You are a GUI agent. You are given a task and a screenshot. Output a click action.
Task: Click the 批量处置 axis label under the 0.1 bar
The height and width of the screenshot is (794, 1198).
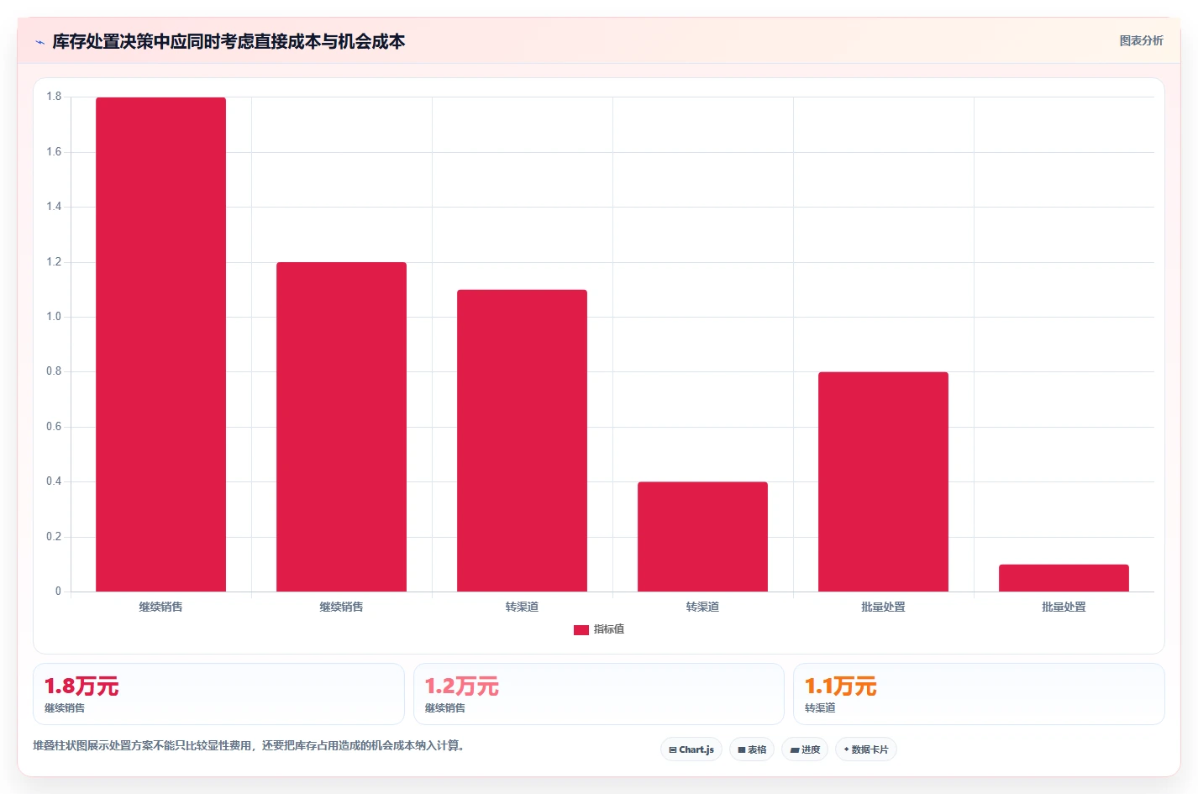click(x=1064, y=607)
